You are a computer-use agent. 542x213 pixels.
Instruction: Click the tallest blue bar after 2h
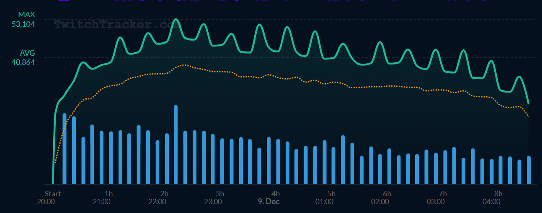click(176, 145)
